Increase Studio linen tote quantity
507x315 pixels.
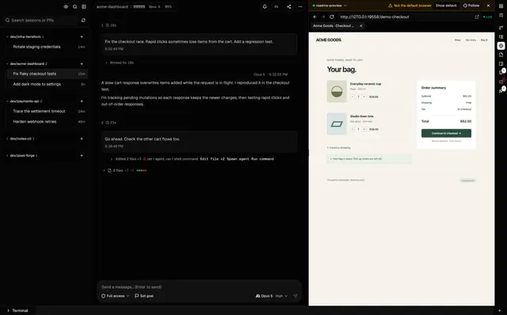click(364, 129)
